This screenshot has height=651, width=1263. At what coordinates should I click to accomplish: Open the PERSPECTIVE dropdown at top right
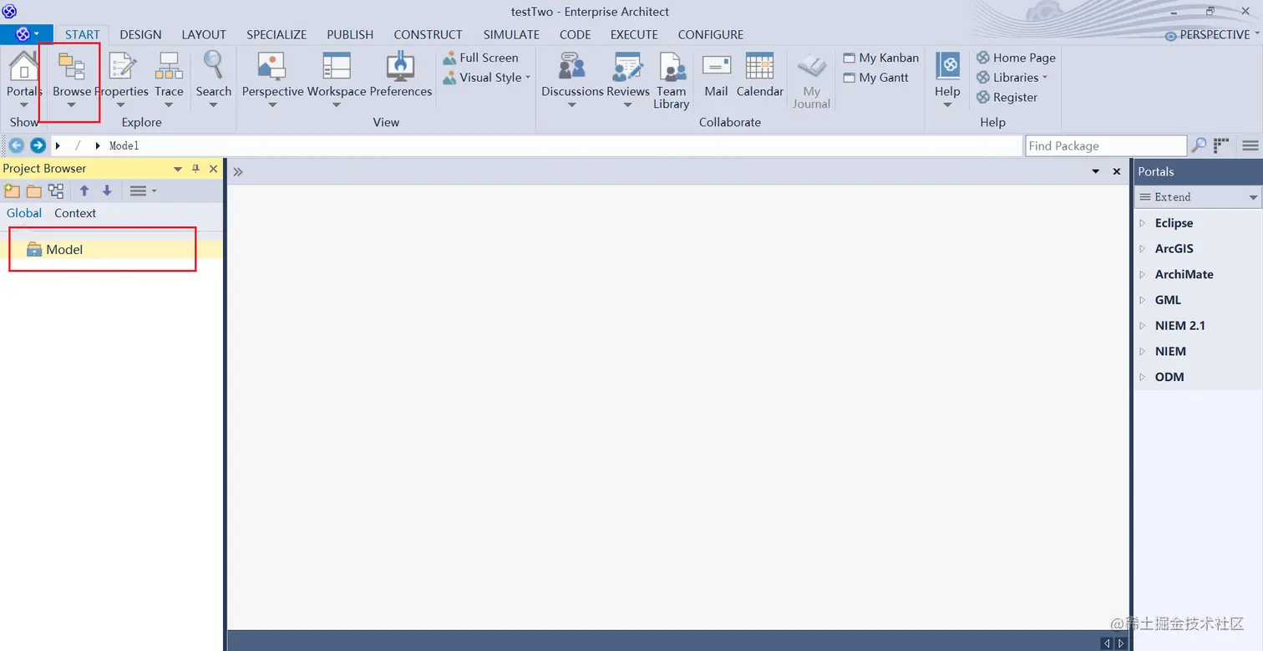tap(1212, 35)
